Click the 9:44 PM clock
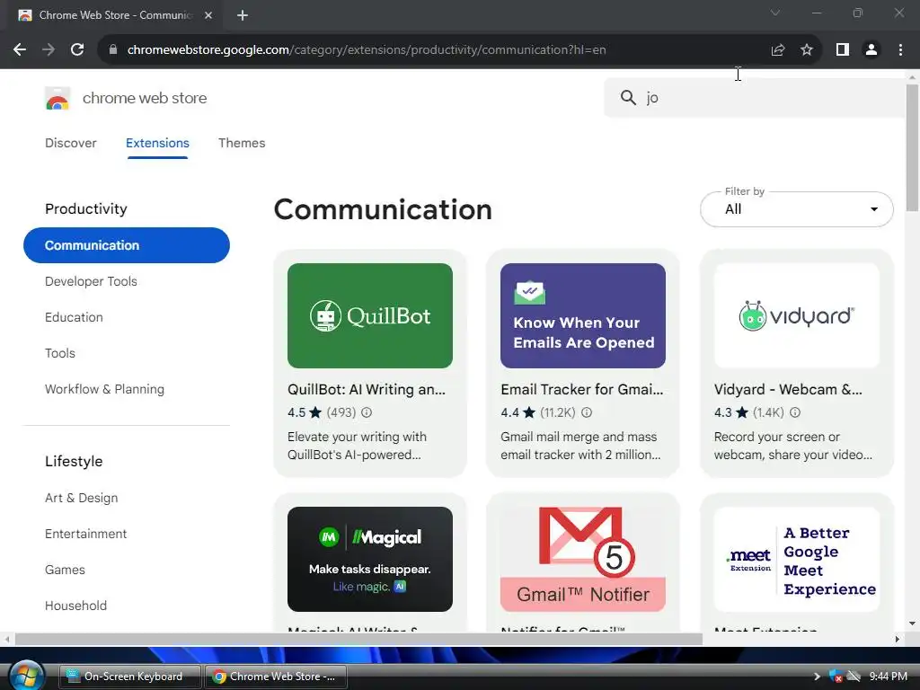The width and height of the screenshot is (920, 690). coord(889,677)
